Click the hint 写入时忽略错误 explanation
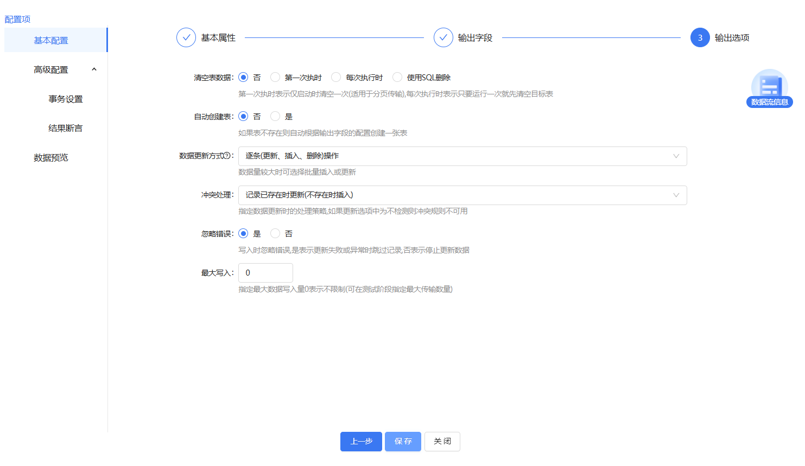This screenshot has width=805, height=466. (354, 250)
